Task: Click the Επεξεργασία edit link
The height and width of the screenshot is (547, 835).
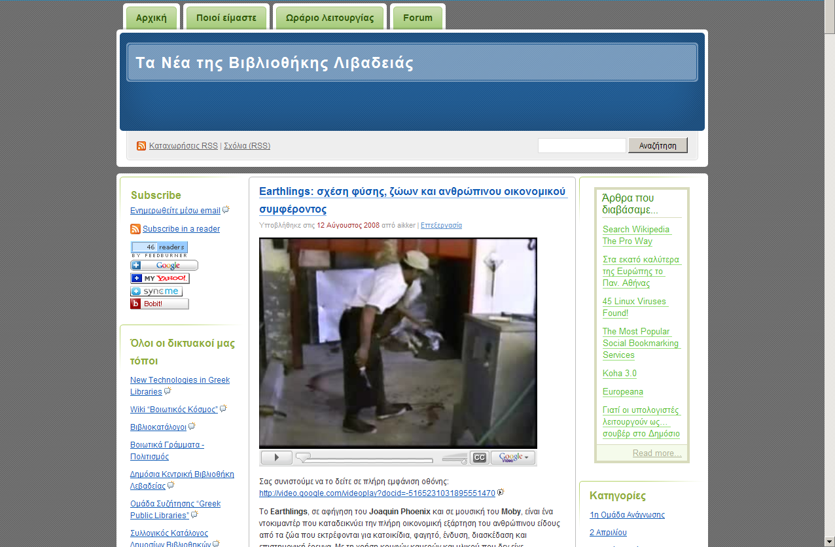Action: click(x=441, y=225)
